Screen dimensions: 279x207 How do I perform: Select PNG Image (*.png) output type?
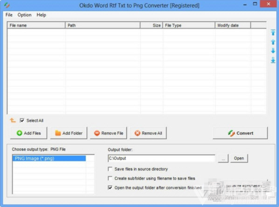pyautogui.click(x=49, y=158)
